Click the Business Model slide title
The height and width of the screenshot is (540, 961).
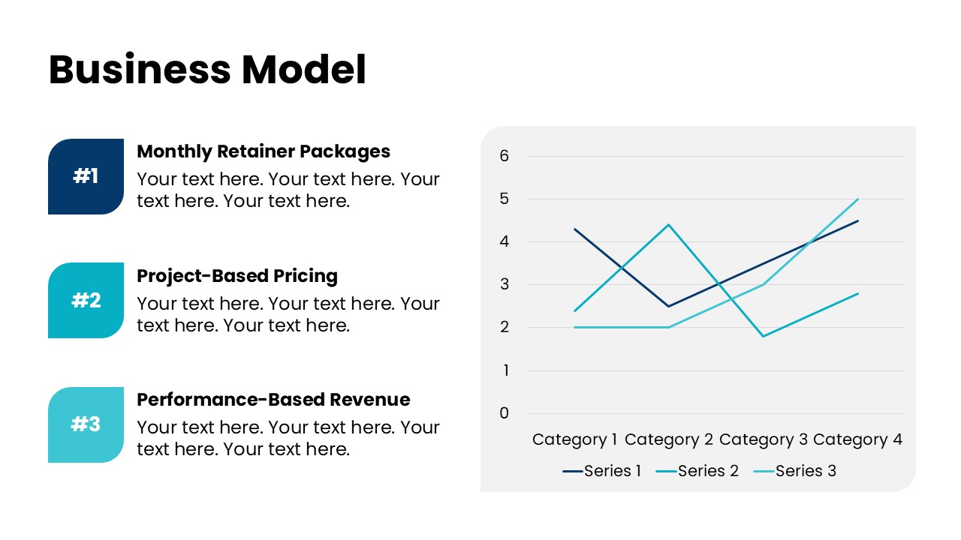pyautogui.click(x=207, y=70)
